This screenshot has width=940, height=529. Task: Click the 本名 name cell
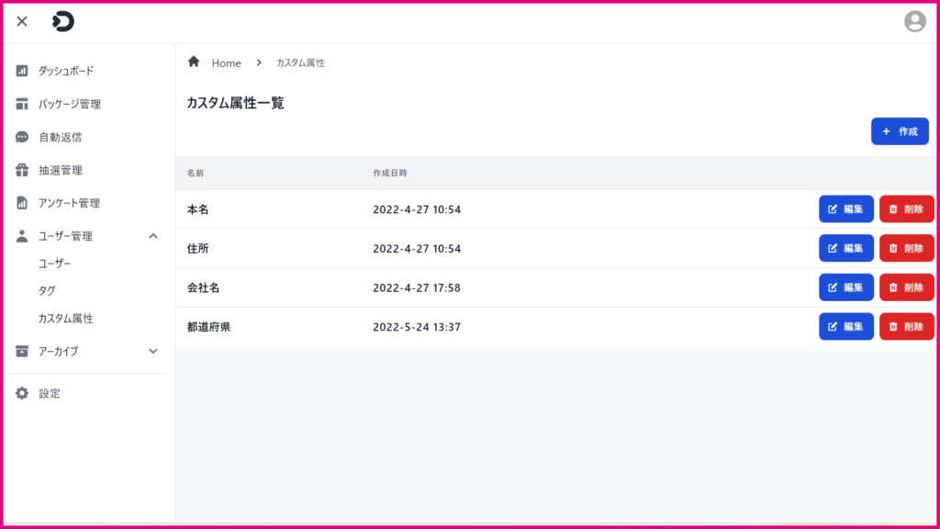(x=198, y=209)
